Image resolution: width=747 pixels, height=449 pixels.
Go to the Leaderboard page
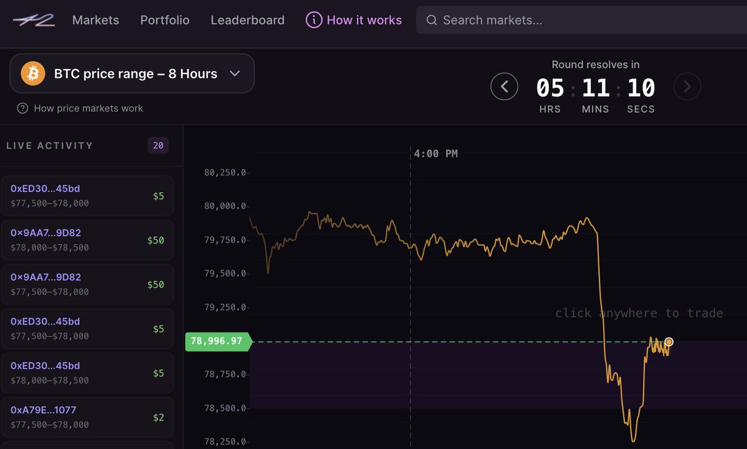(248, 20)
